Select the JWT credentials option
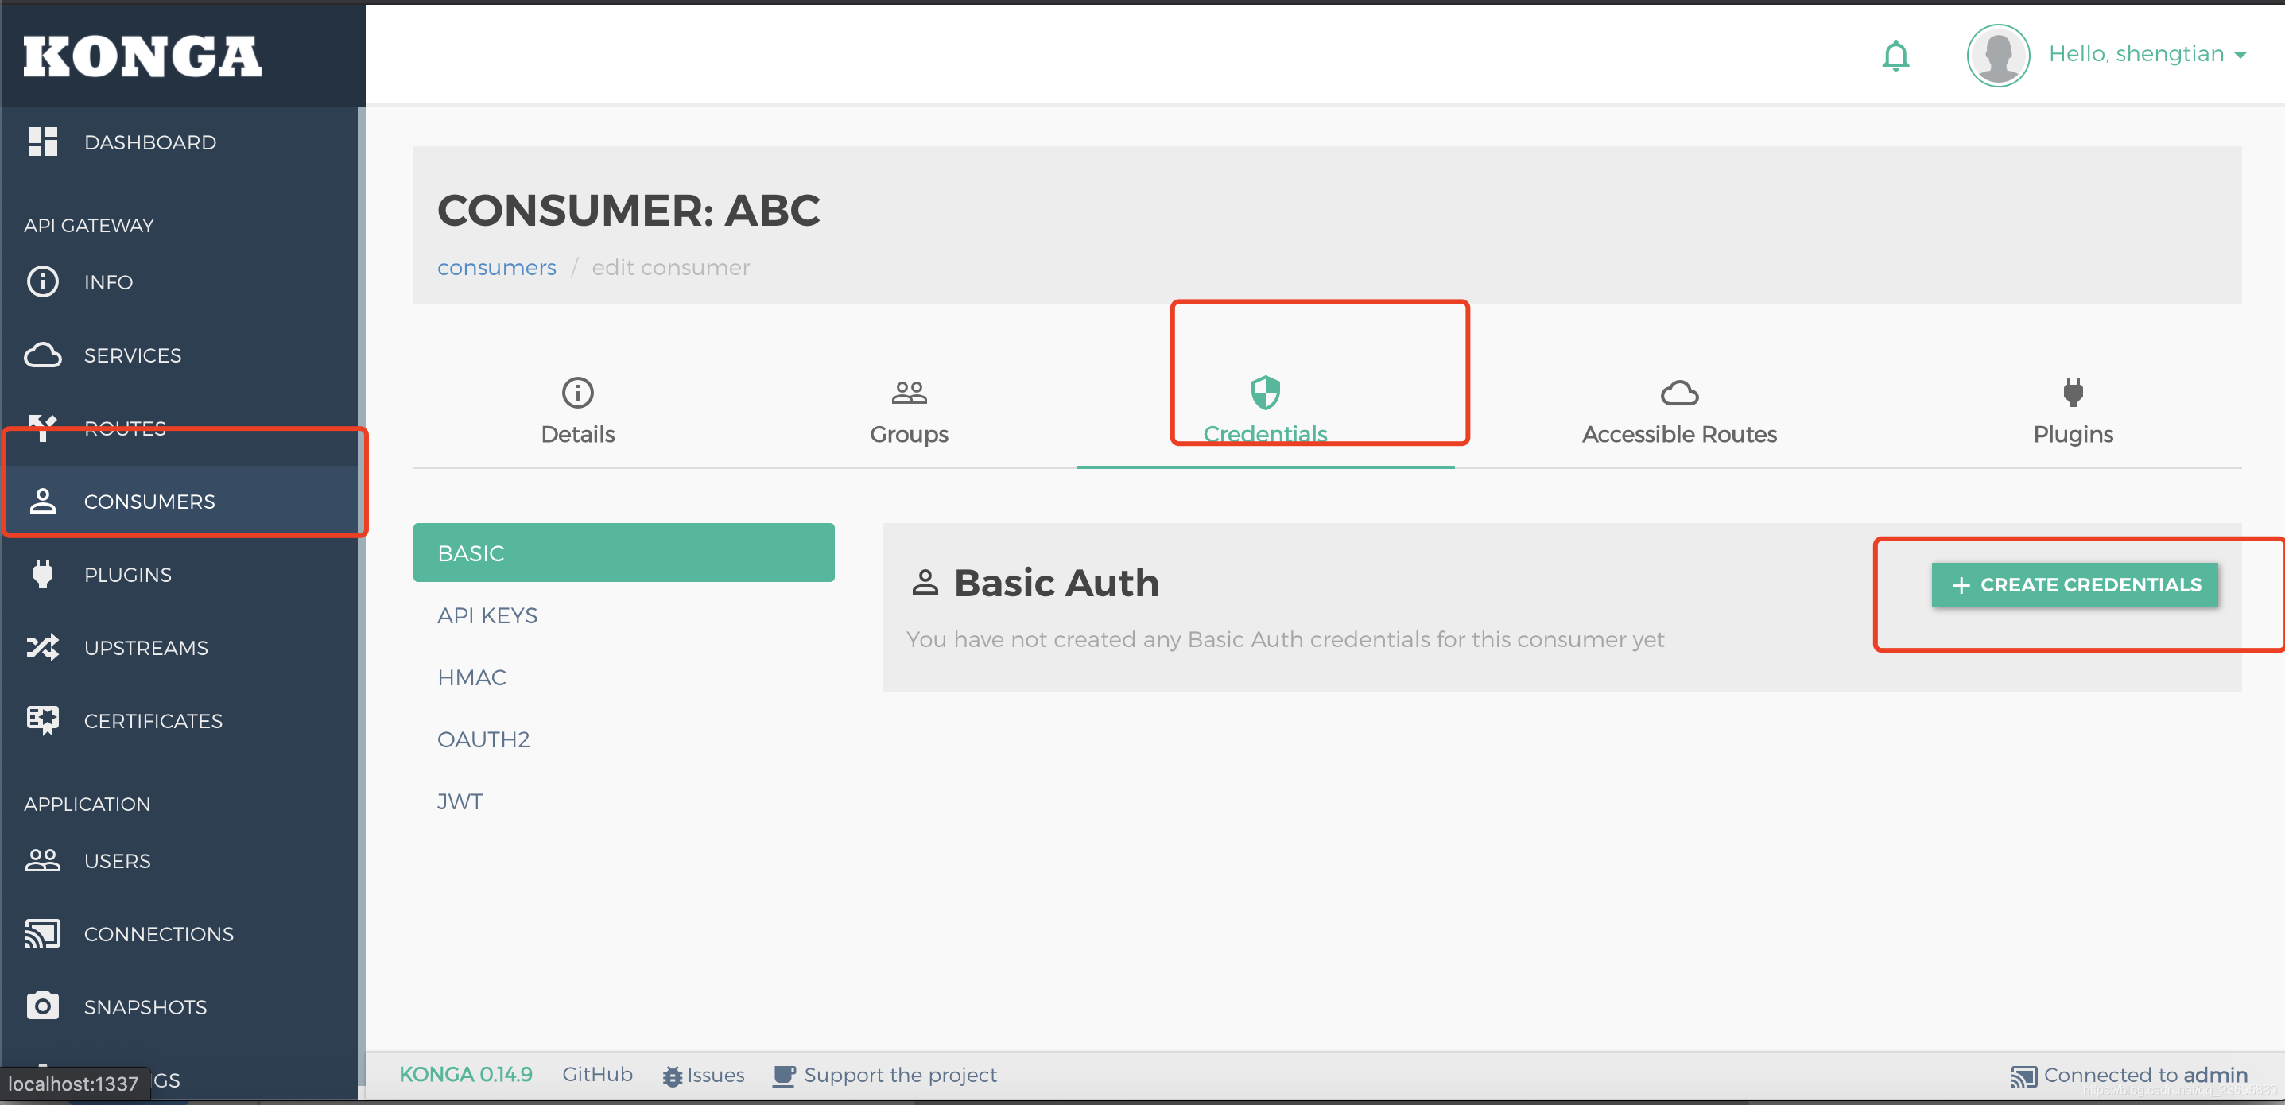The height and width of the screenshot is (1105, 2285). click(x=459, y=802)
